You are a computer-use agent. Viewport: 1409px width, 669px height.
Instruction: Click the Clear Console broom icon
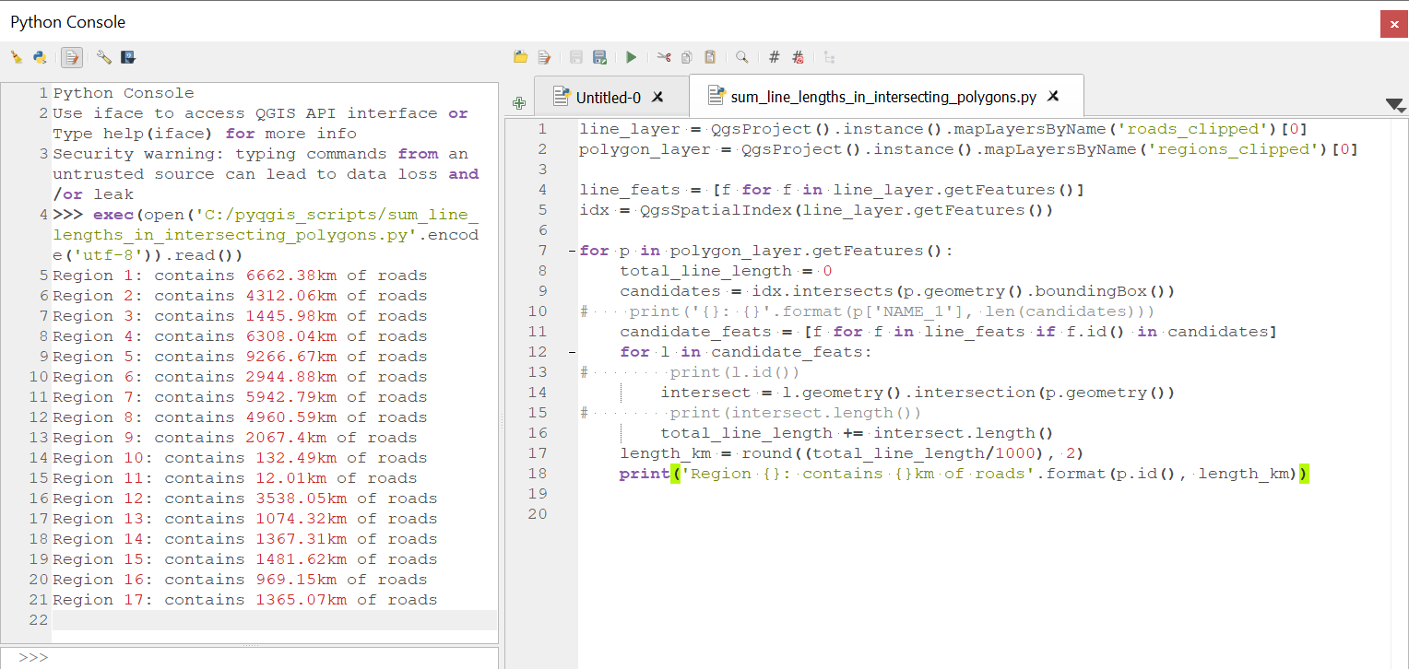click(17, 57)
